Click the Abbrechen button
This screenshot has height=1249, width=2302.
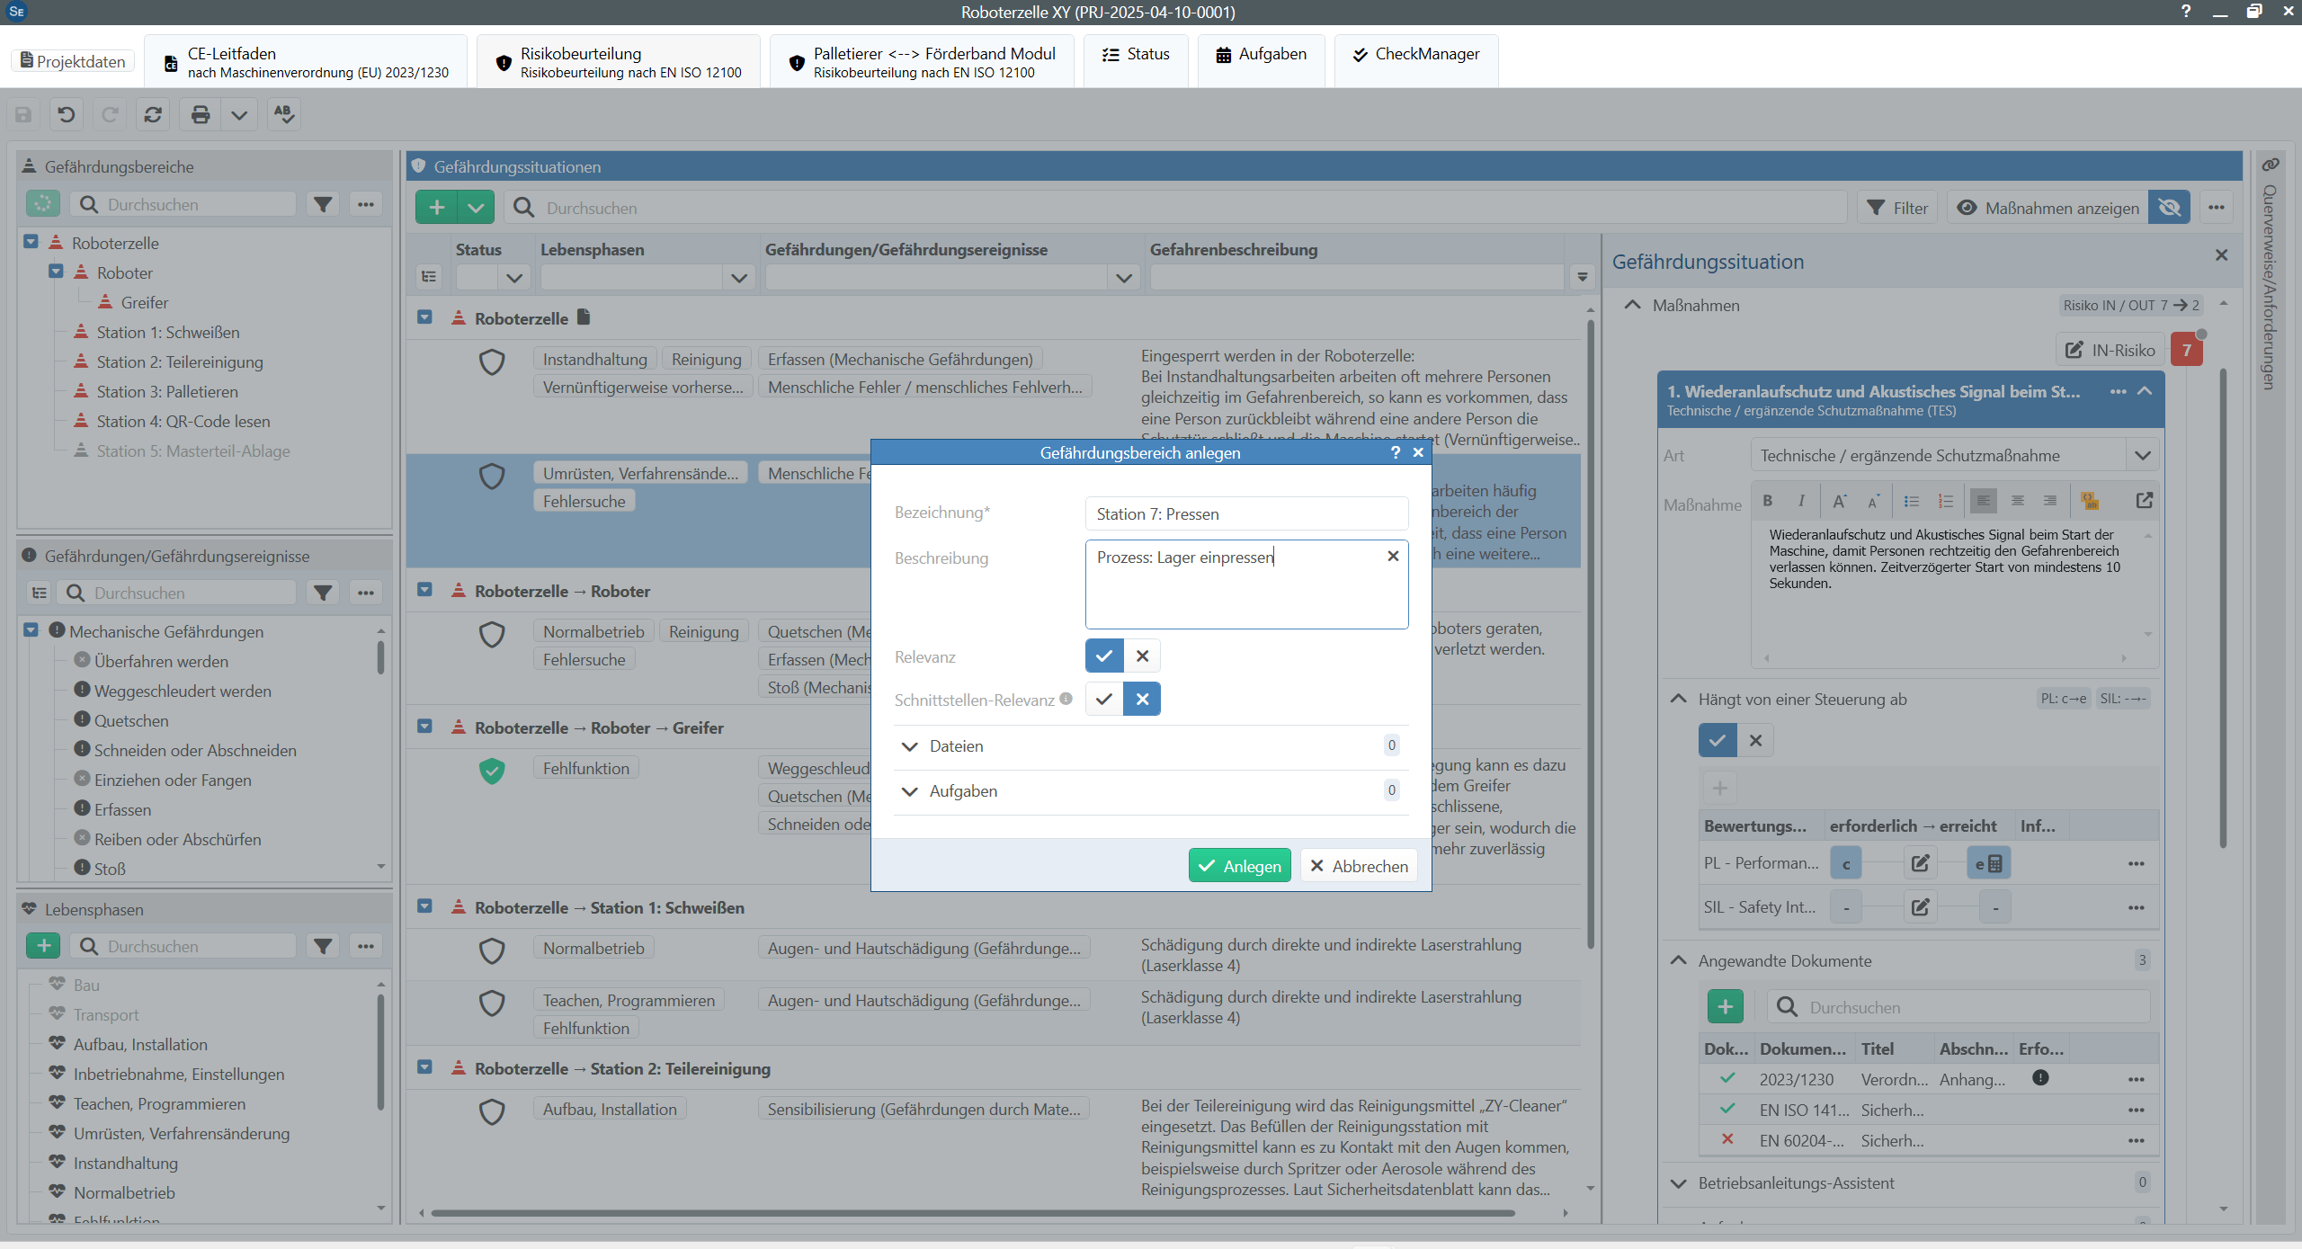tap(1359, 866)
